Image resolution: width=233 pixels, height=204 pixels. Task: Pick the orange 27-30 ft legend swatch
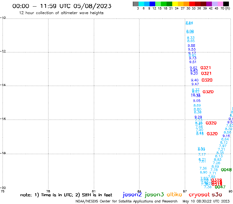click(x=186, y=4)
